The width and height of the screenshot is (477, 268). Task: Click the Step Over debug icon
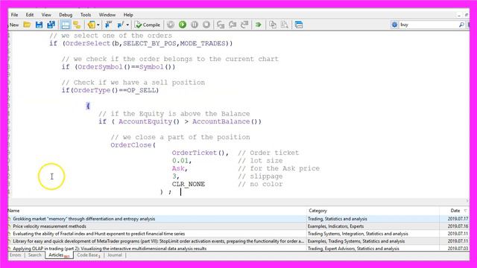click(x=233, y=25)
